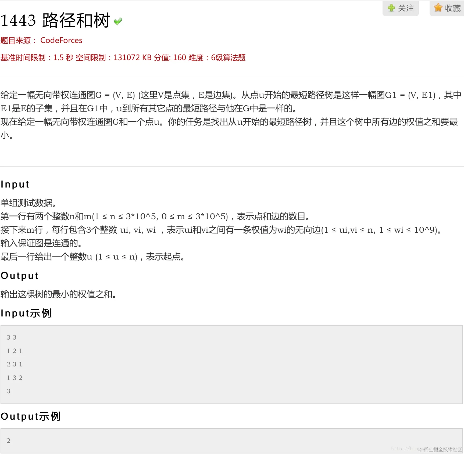
Task: Click the paragraph starting '给定一幅无向带权连通图G'
Action: click(x=231, y=102)
